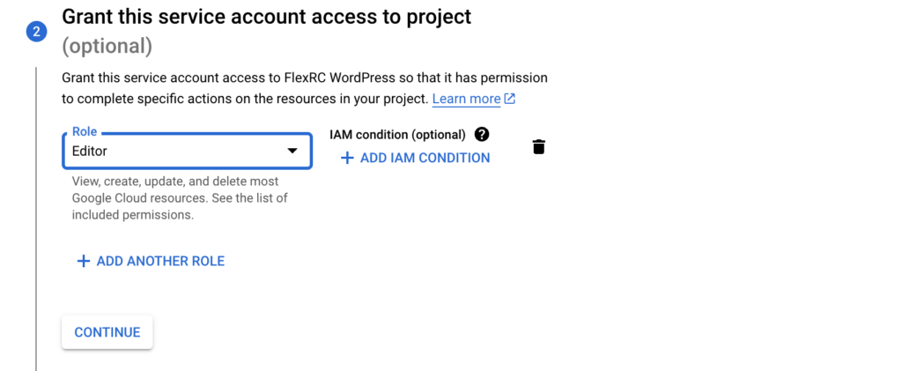Open the Role combo box showing Editor
The image size is (902, 371).
[176, 151]
